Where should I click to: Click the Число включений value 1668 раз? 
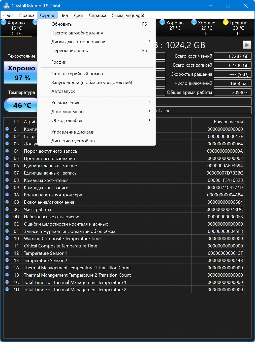point(232,83)
